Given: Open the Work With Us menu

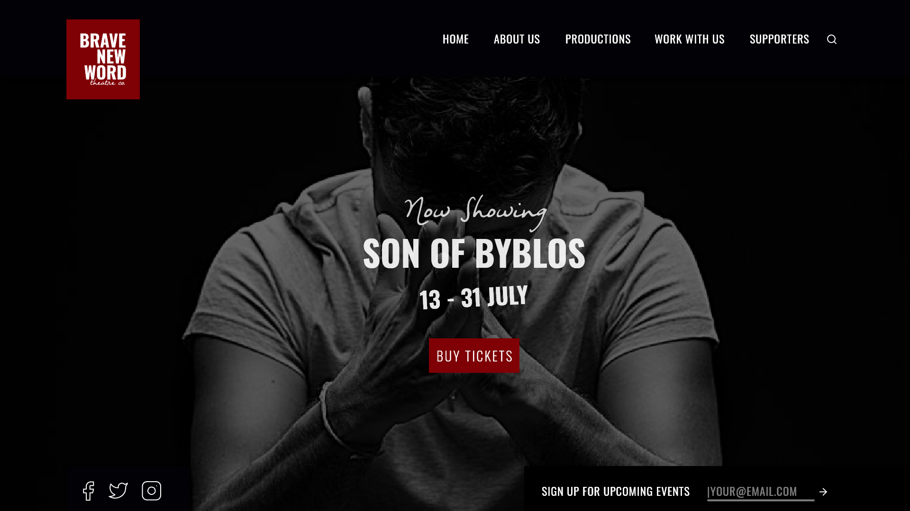Looking at the screenshot, I should click(x=690, y=39).
